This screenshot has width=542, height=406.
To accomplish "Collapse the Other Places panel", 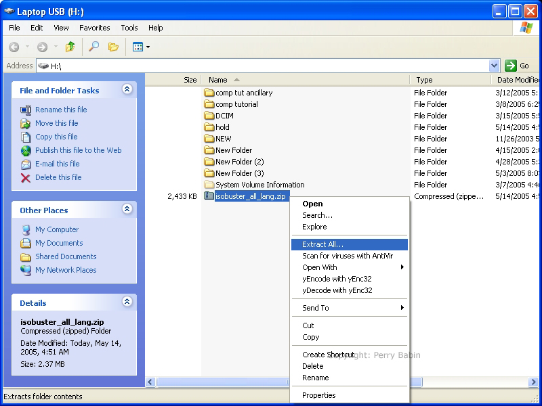I will click(x=127, y=209).
